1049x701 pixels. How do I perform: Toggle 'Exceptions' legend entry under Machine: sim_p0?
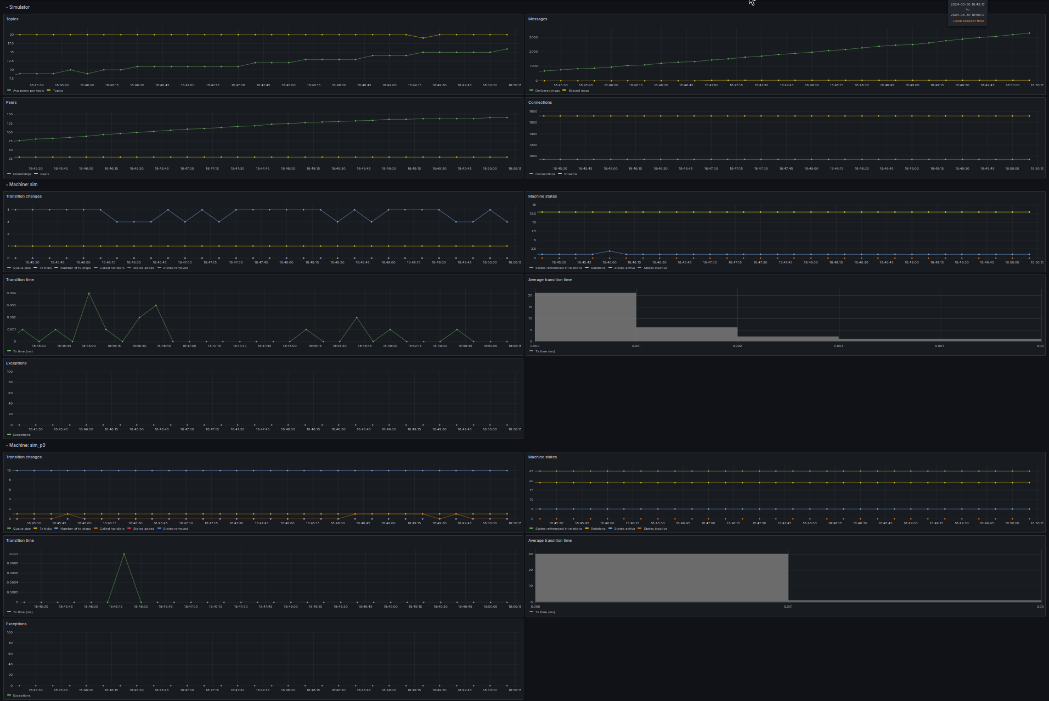pyautogui.click(x=22, y=696)
